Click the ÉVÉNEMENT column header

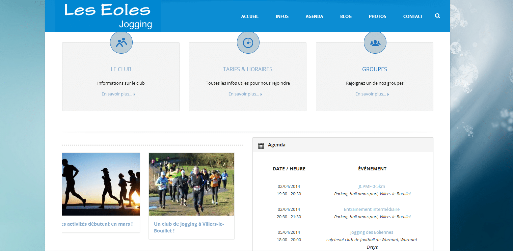tap(372, 169)
